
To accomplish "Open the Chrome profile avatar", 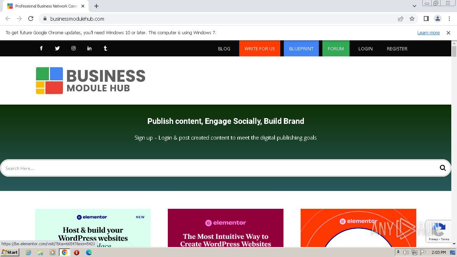I will (x=437, y=19).
